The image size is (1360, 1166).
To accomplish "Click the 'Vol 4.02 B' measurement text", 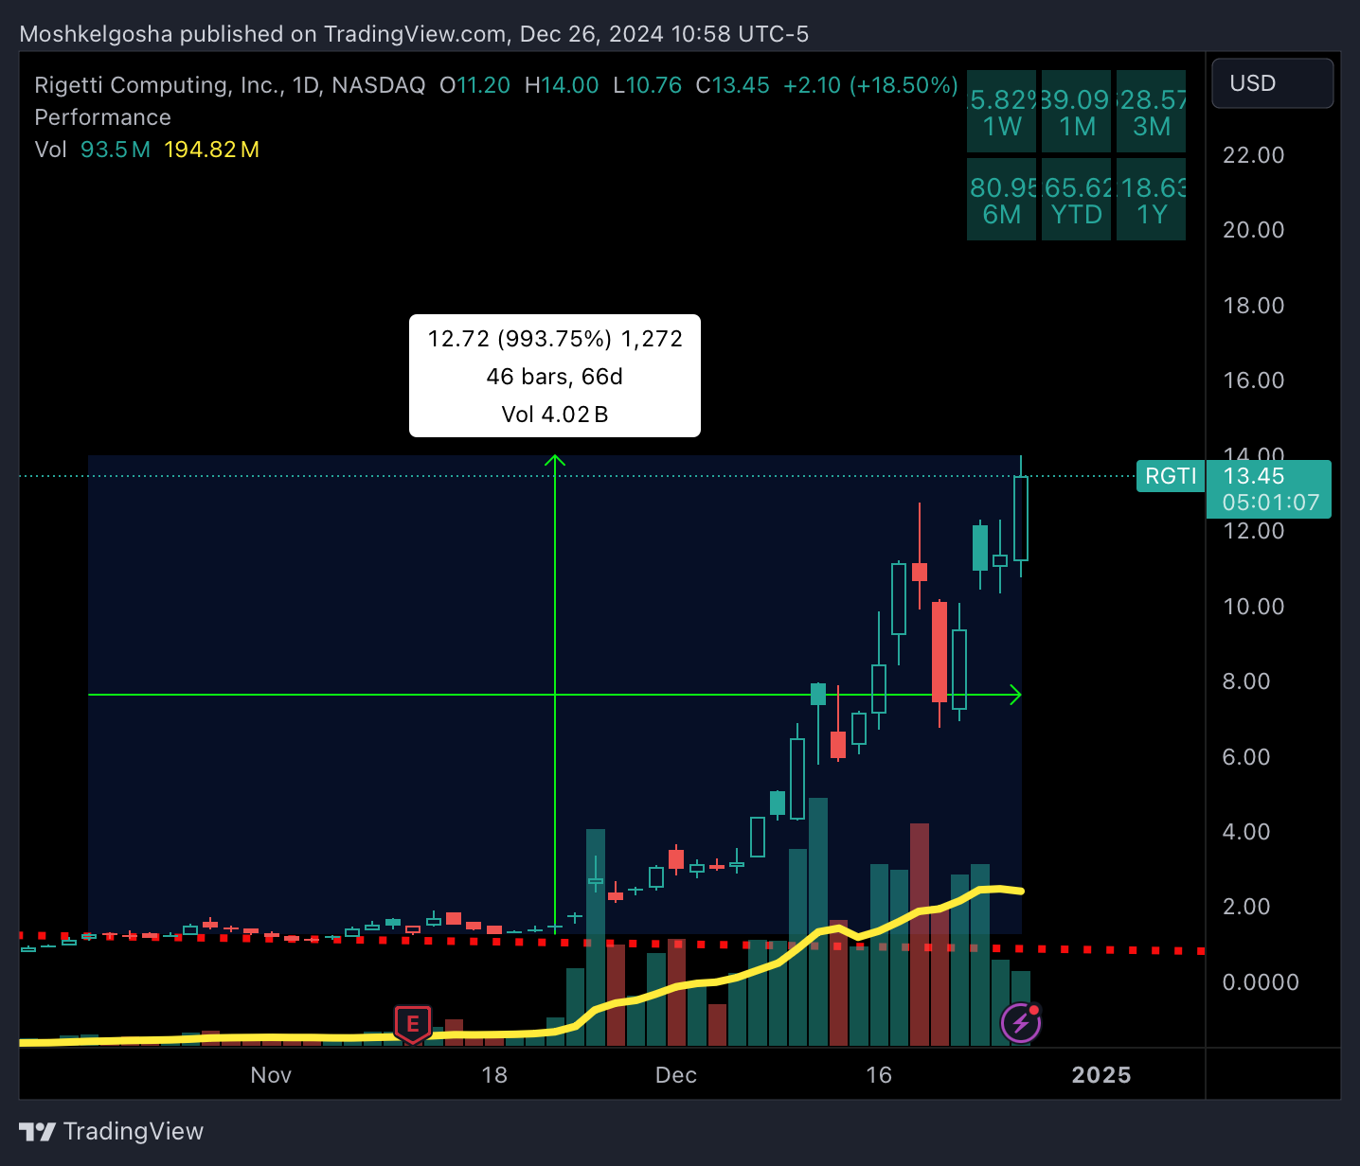I will pos(555,415).
